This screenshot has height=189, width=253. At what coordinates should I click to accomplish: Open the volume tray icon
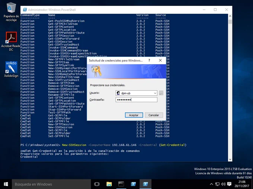(223, 184)
